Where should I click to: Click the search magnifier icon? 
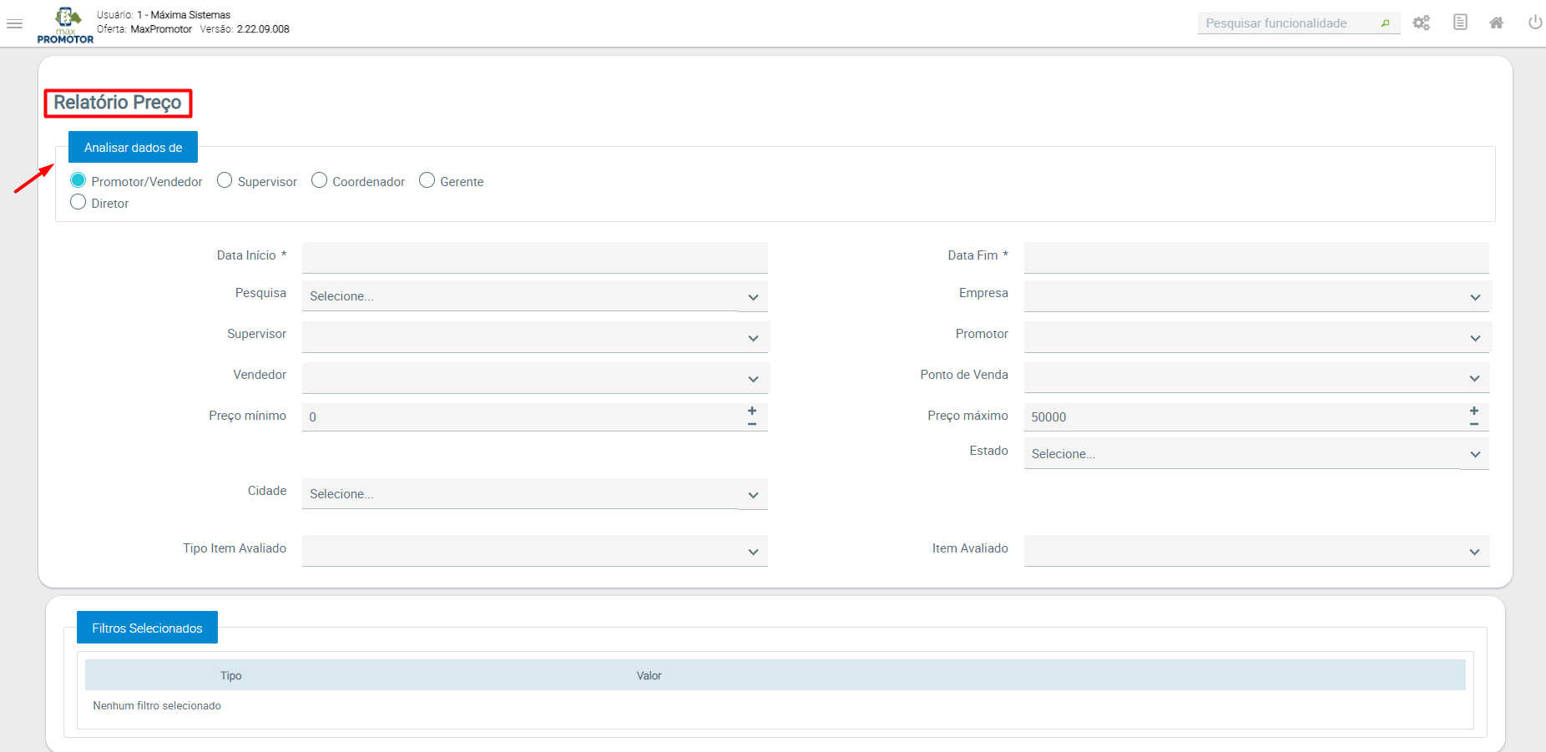pyautogui.click(x=1385, y=23)
